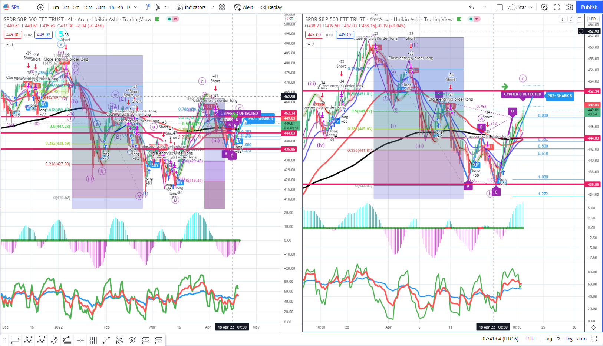The image size is (603, 346).
Task: Expand the Indicators favorites dropdown
Action: pyautogui.click(x=212, y=7)
